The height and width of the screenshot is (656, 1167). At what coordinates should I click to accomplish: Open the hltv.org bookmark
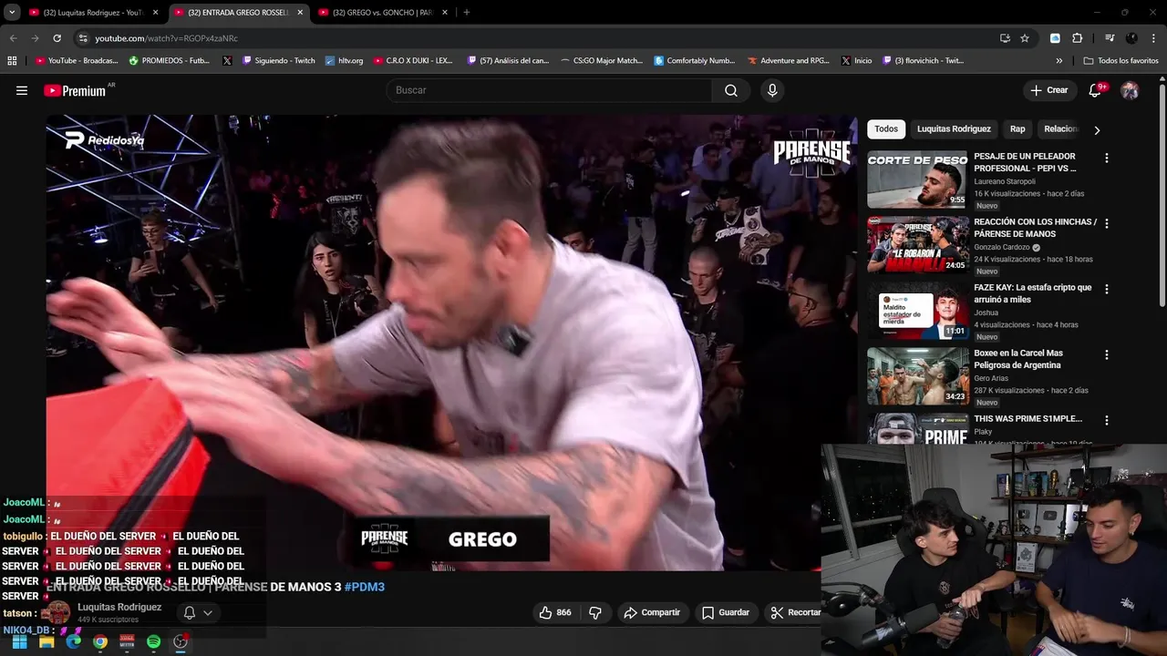click(x=344, y=60)
